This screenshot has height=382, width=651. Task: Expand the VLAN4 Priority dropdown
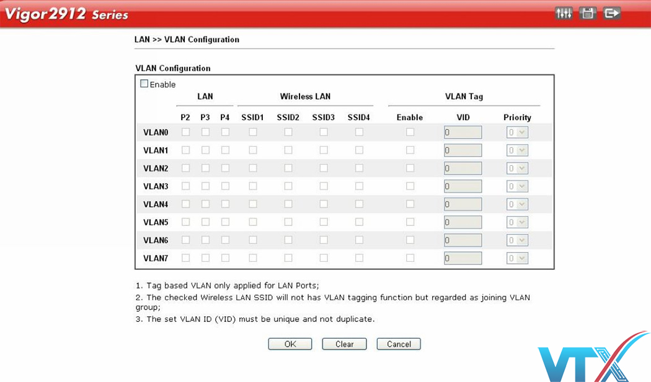(517, 204)
